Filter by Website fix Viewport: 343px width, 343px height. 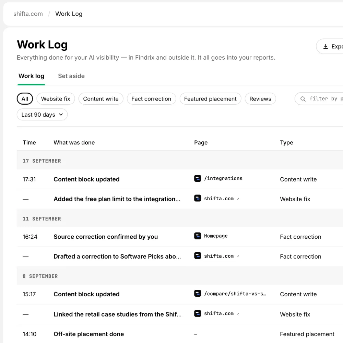[x=56, y=99]
